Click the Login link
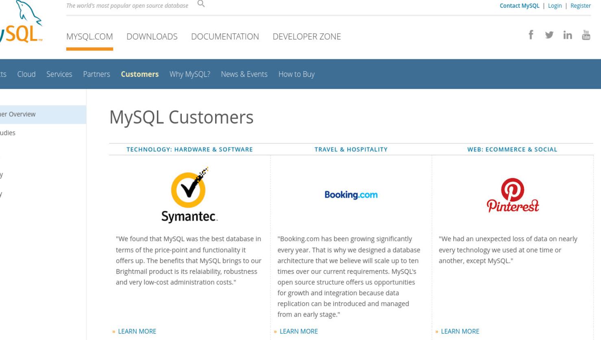 [x=555, y=6]
